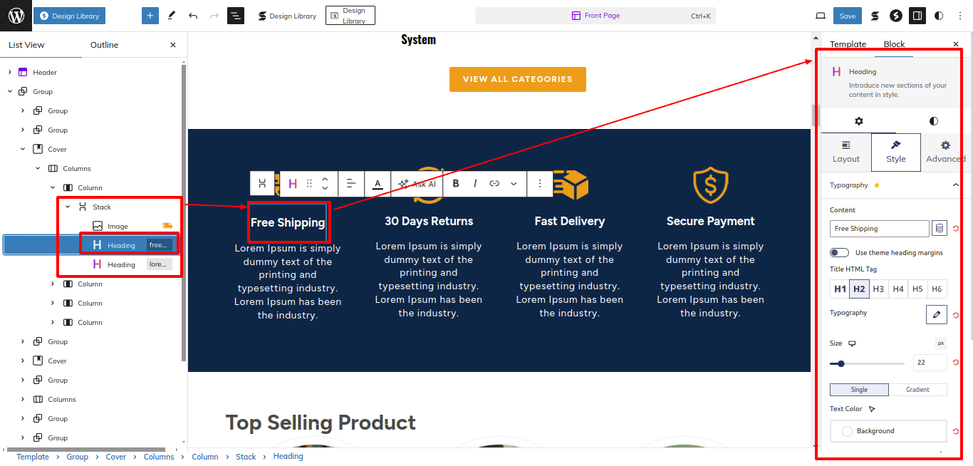Select H3 title HTML tag
Viewport: 973px width, 466px height.
(878, 289)
